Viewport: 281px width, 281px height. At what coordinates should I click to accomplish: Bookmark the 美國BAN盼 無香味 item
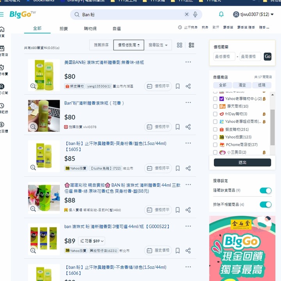(x=178, y=86)
